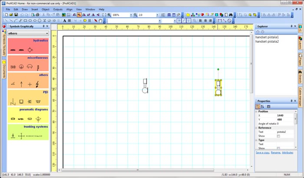Close the Symbols Graphically panel

[47, 26]
